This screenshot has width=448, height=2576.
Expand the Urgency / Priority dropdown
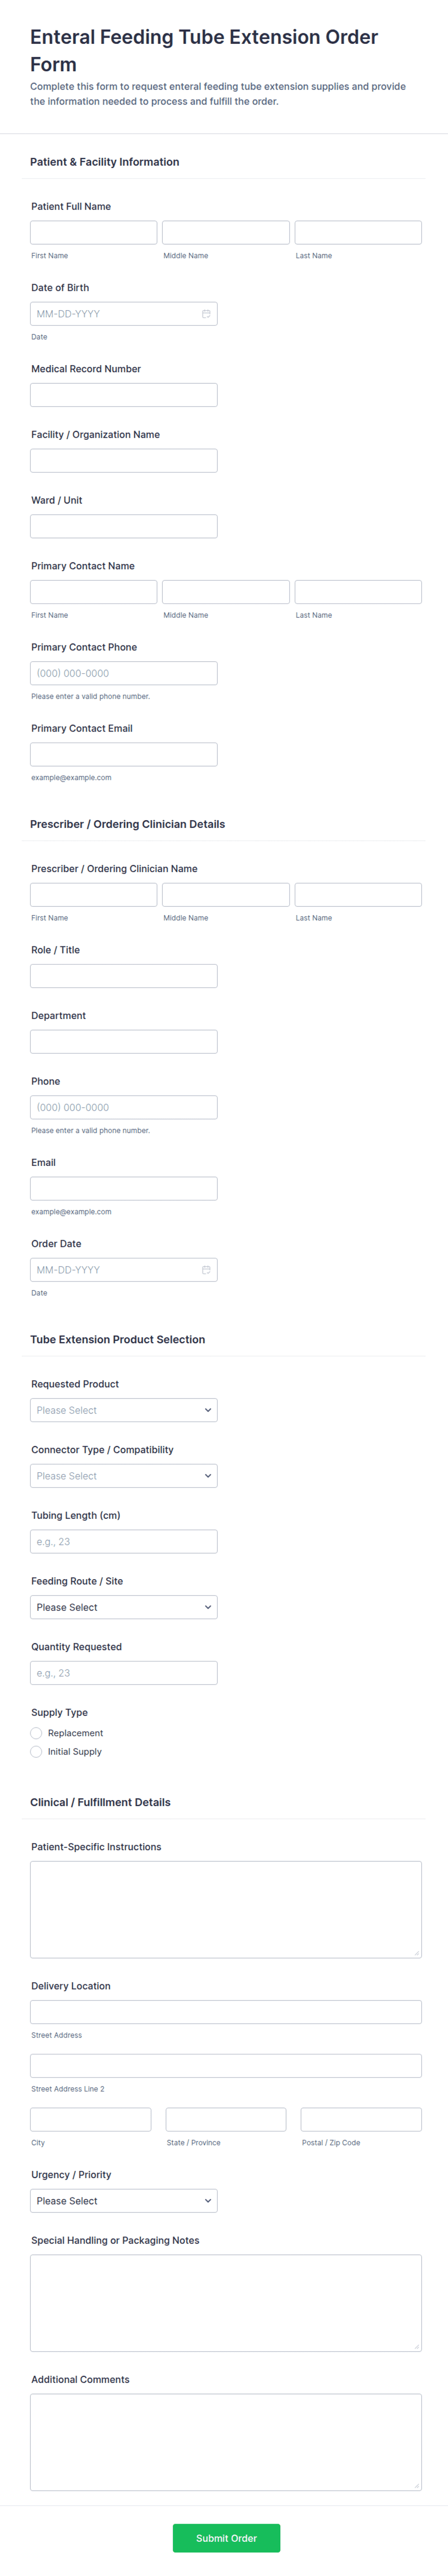pyautogui.click(x=123, y=2201)
